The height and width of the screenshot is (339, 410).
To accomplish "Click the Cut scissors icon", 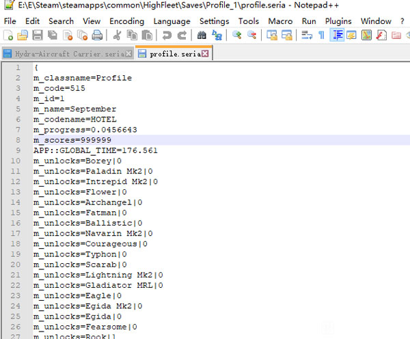I will pyautogui.click(x=117, y=35).
